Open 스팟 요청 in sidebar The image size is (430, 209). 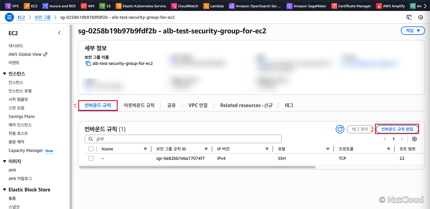[x=16, y=108]
